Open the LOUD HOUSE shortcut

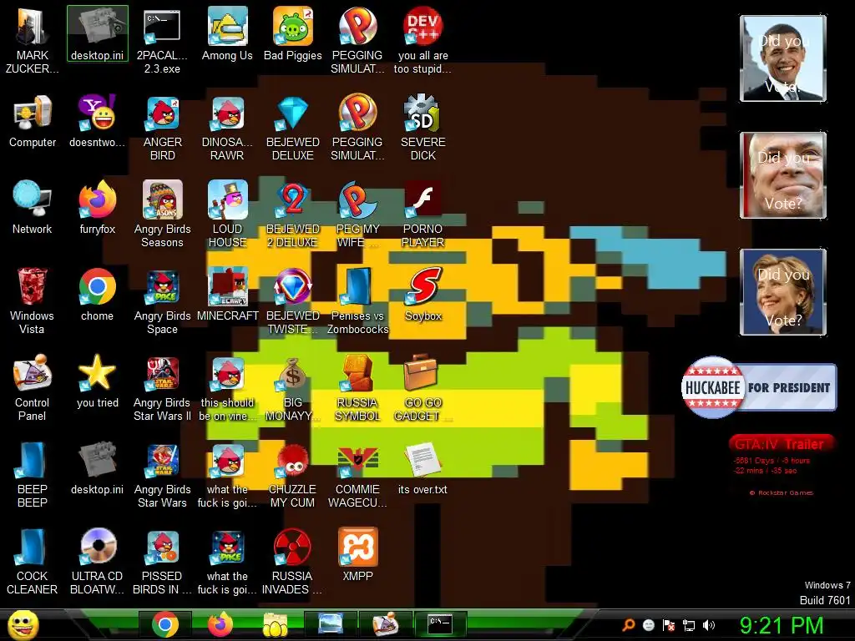pos(227,215)
